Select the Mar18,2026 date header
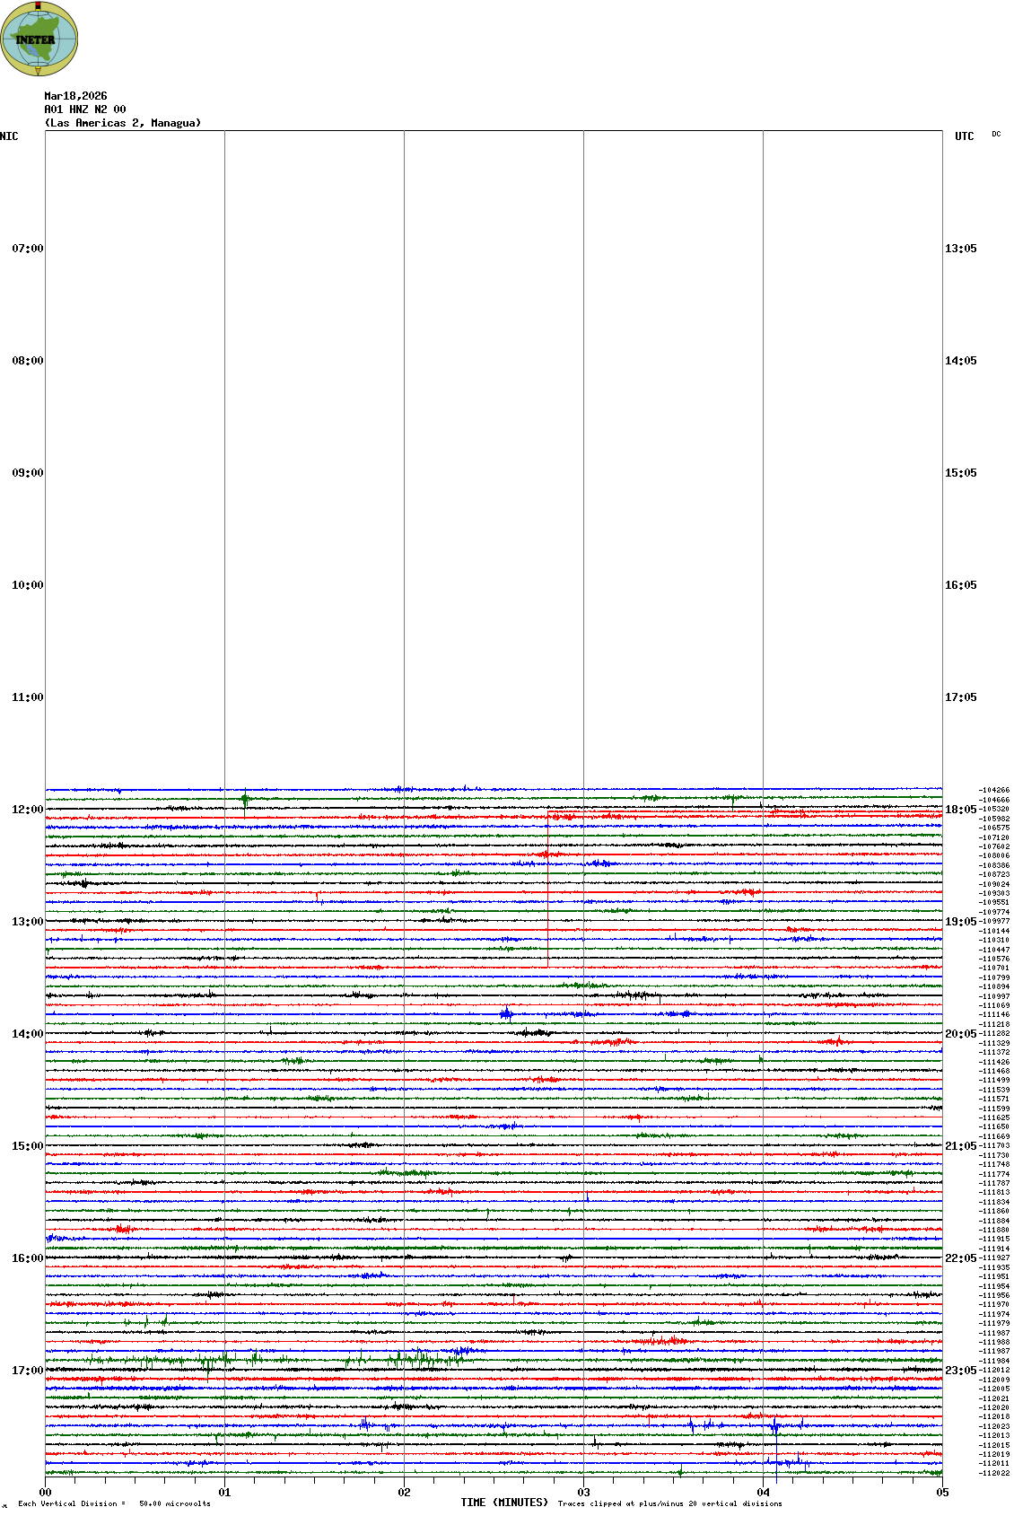Viewport: 1014px width, 1516px height. click(75, 96)
